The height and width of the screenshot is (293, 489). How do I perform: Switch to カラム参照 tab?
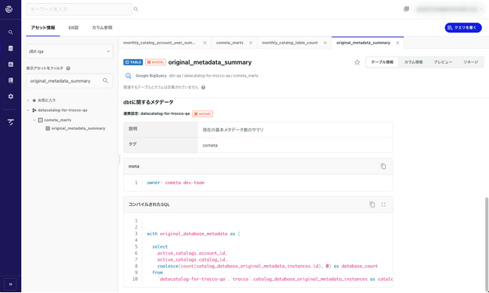pyautogui.click(x=102, y=28)
